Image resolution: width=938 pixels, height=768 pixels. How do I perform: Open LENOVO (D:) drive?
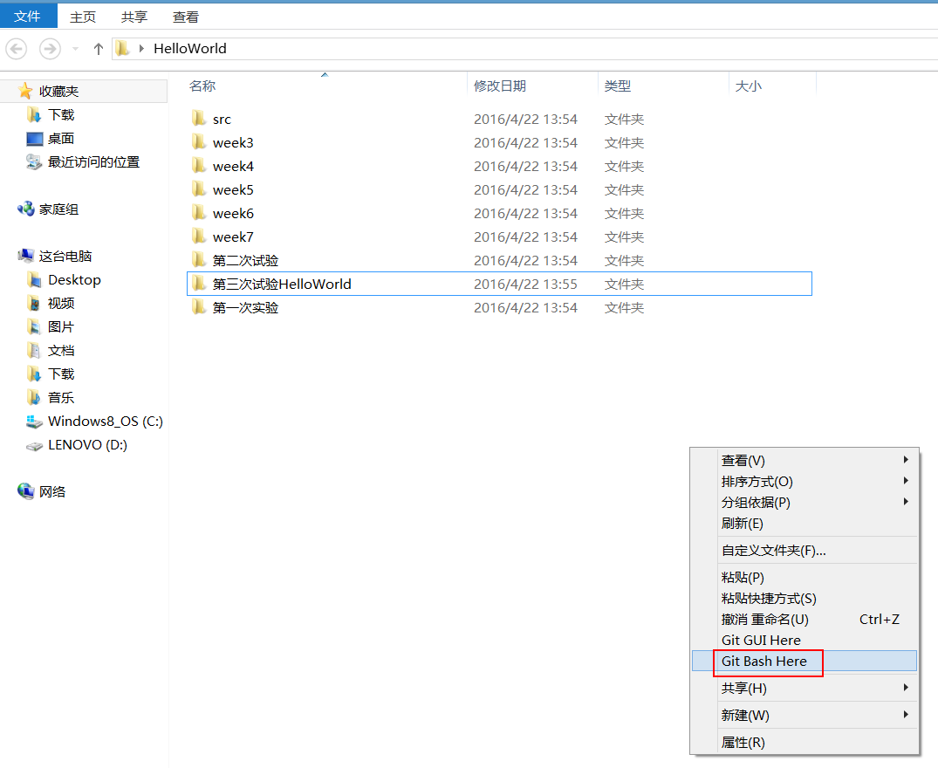87,445
